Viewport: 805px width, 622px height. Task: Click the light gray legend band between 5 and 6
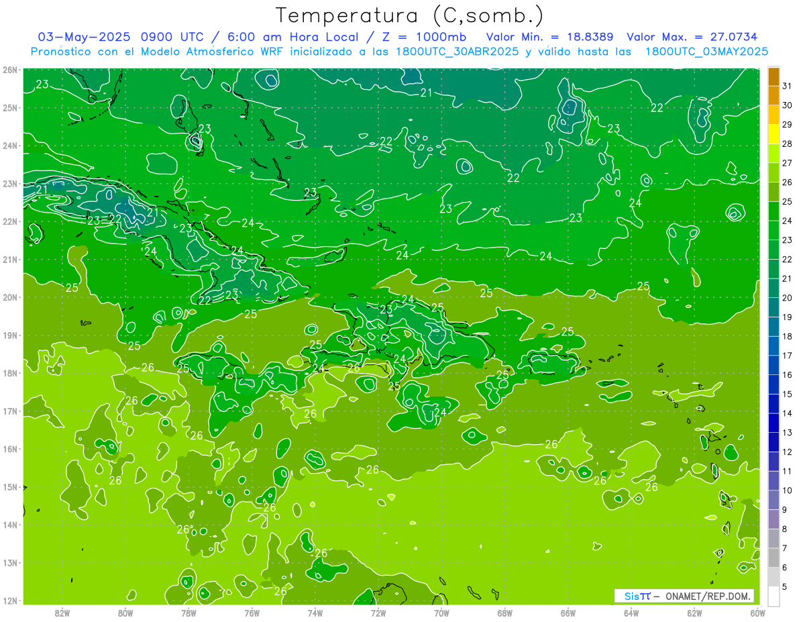(x=773, y=577)
